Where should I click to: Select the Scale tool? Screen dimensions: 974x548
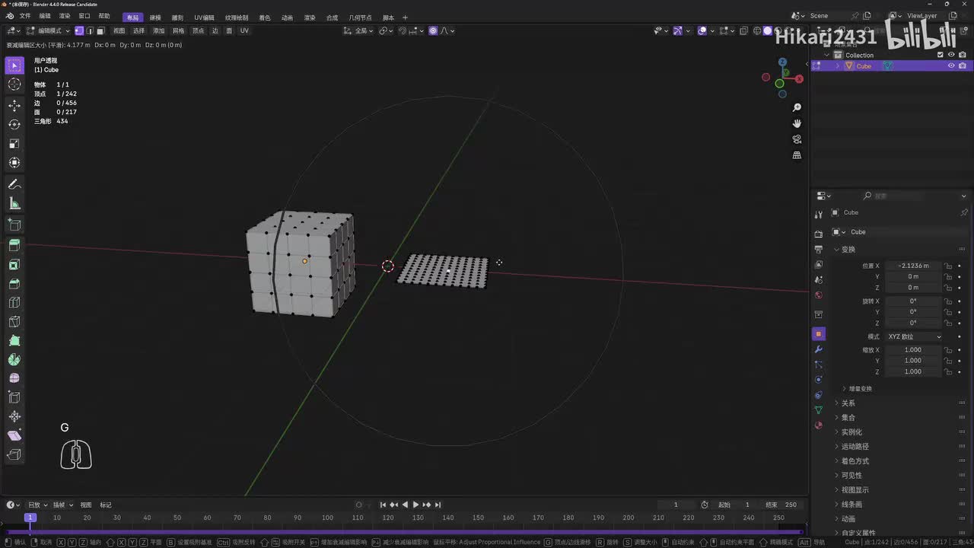tap(14, 143)
